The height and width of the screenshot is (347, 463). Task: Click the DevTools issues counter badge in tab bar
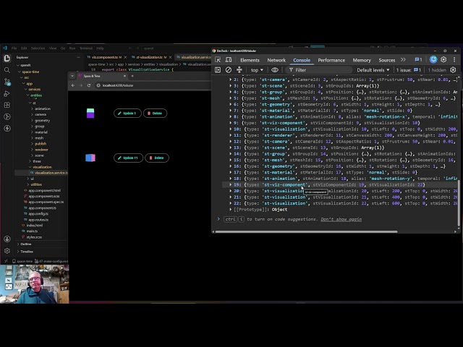(x=418, y=59)
